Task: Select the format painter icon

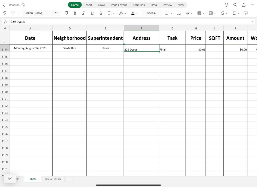Action: click(66, 13)
